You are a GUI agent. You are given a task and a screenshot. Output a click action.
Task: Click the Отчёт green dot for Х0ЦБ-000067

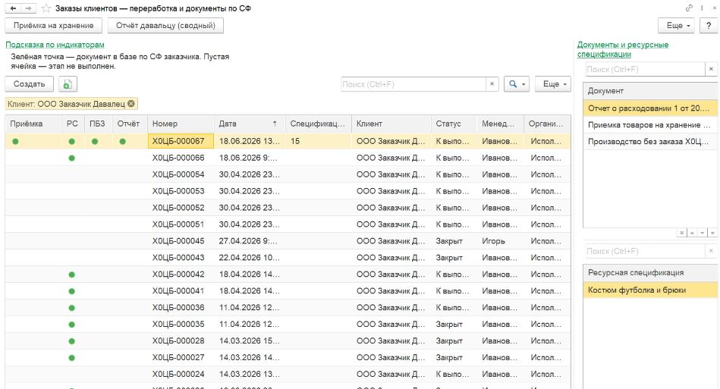coord(123,141)
